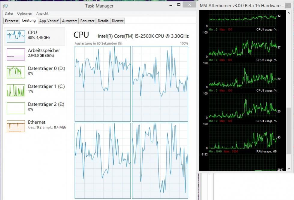The width and height of the screenshot is (294, 200).
Task: Switch to the Dienste tab
Action: tap(117, 21)
